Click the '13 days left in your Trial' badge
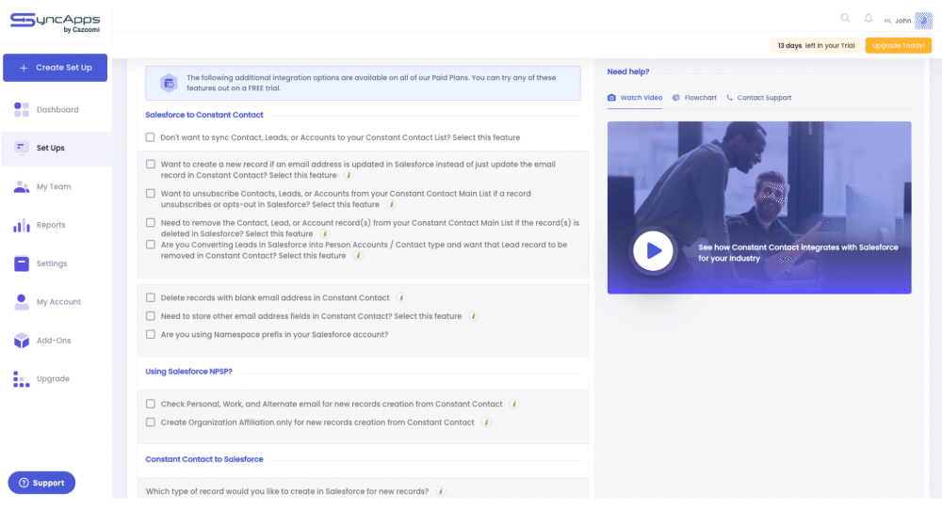Image resolution: width=942 pixels, height=510 pixels. click(x=816, y=45)
